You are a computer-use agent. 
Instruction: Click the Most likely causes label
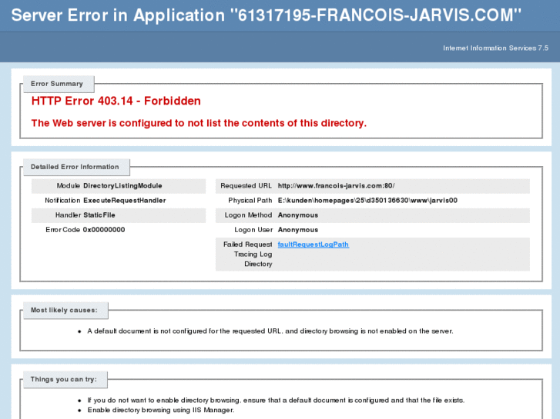point(64,311)
